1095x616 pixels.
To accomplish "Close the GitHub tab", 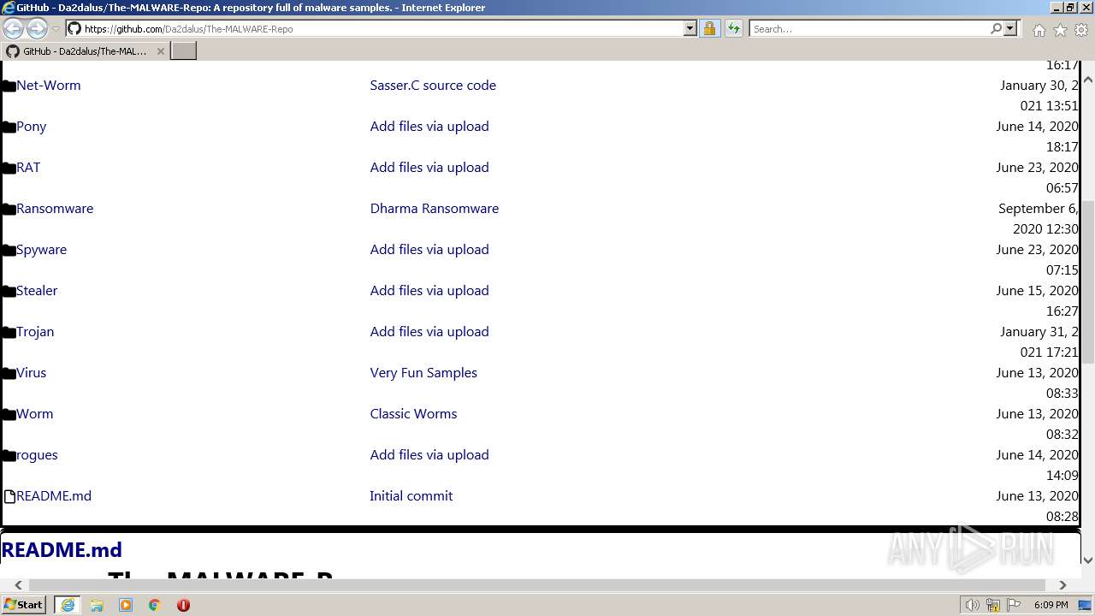I will 160,51.
